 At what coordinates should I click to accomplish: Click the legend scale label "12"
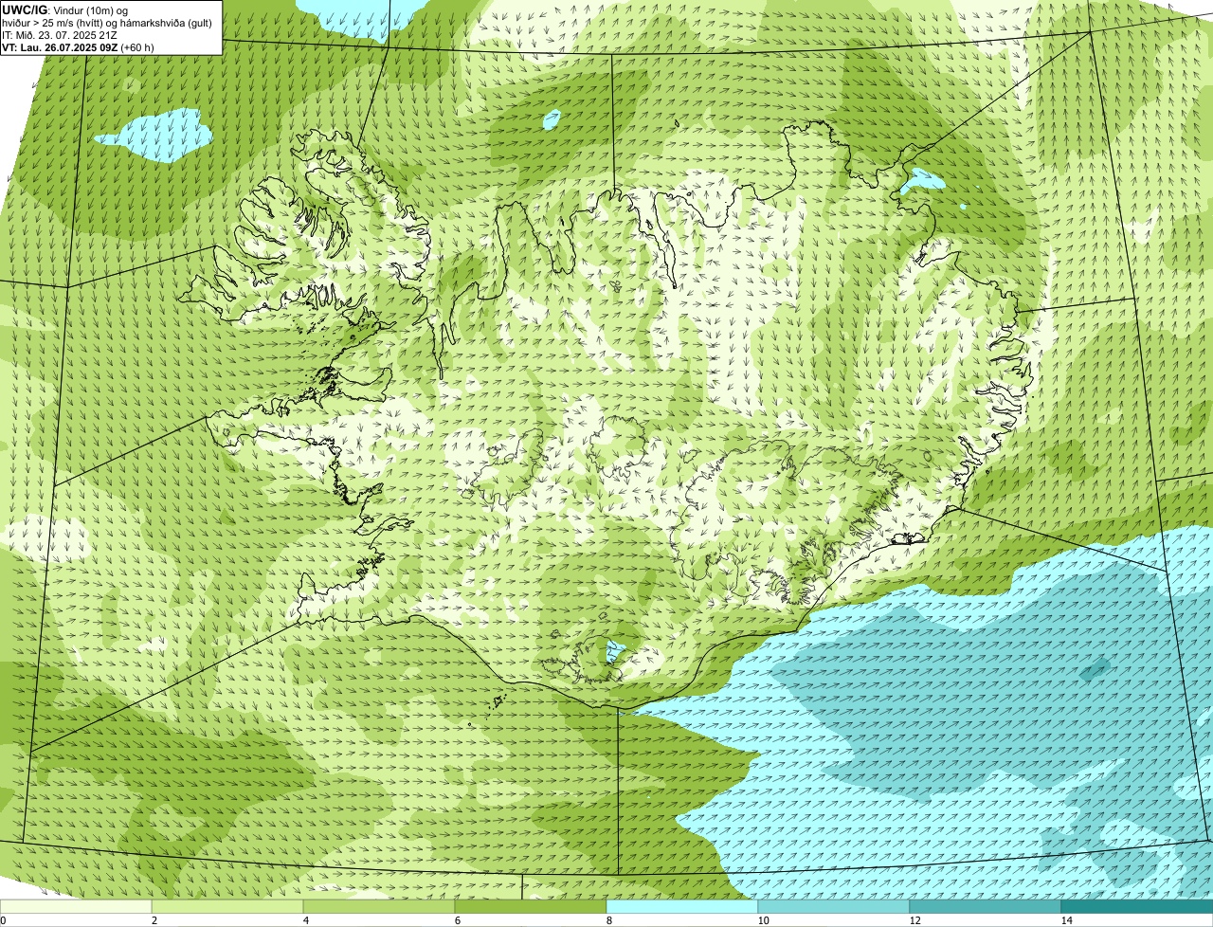point(915,920)
